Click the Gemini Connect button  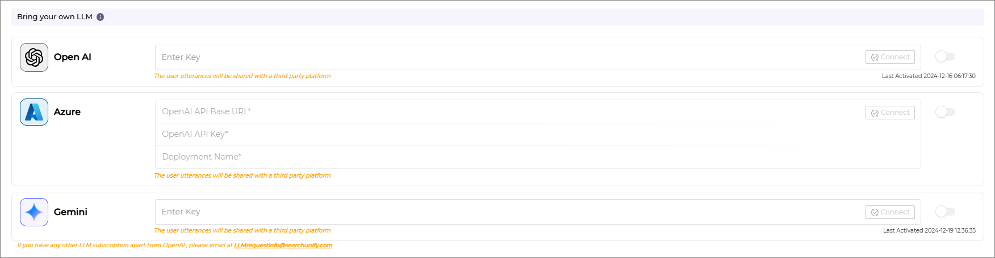[x=890, y=212]
